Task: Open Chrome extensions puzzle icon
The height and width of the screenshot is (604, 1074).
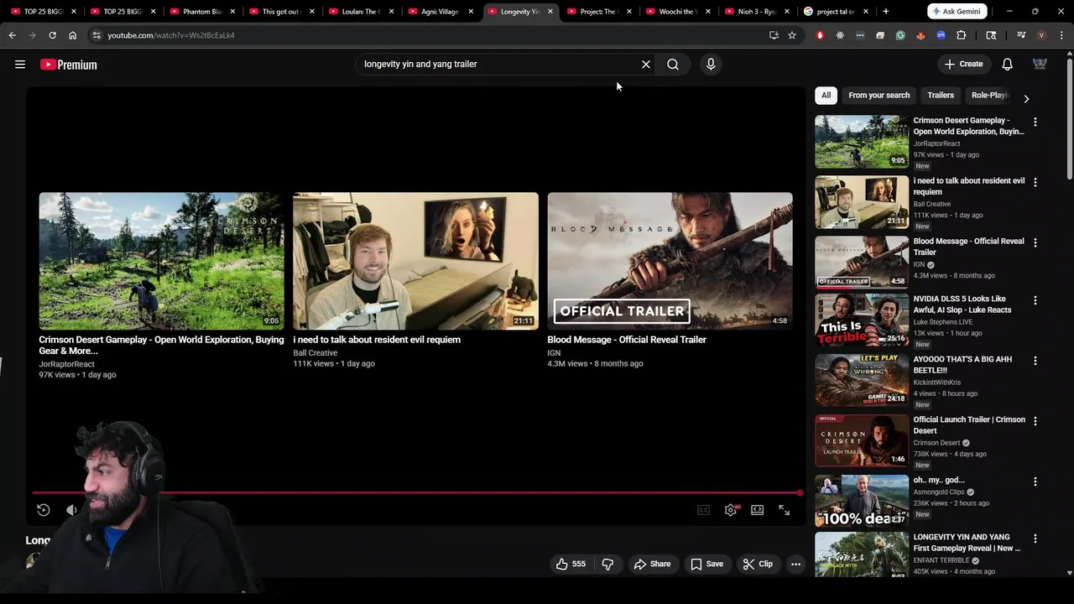Action: pos(962,35)
